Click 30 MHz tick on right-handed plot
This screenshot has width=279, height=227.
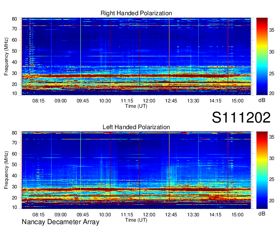(x=14, y=73)
